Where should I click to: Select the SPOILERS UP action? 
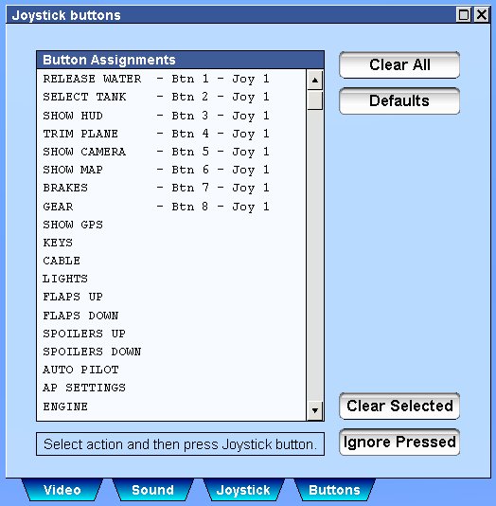point(171,334)
